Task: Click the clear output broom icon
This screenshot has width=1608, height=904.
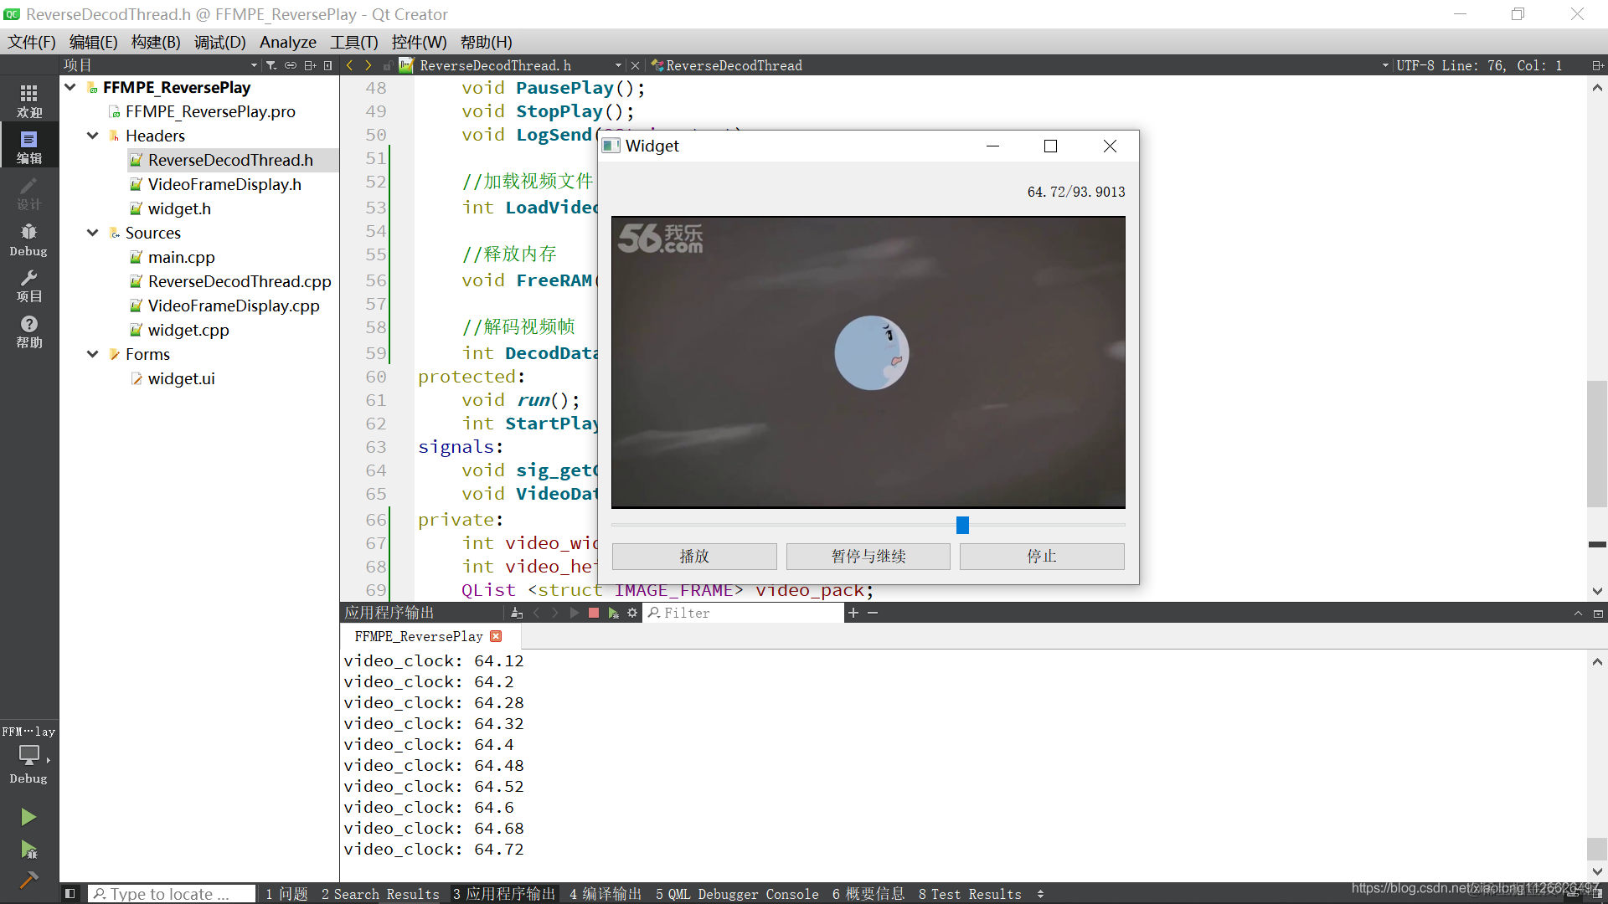Action: coord(517,613)
